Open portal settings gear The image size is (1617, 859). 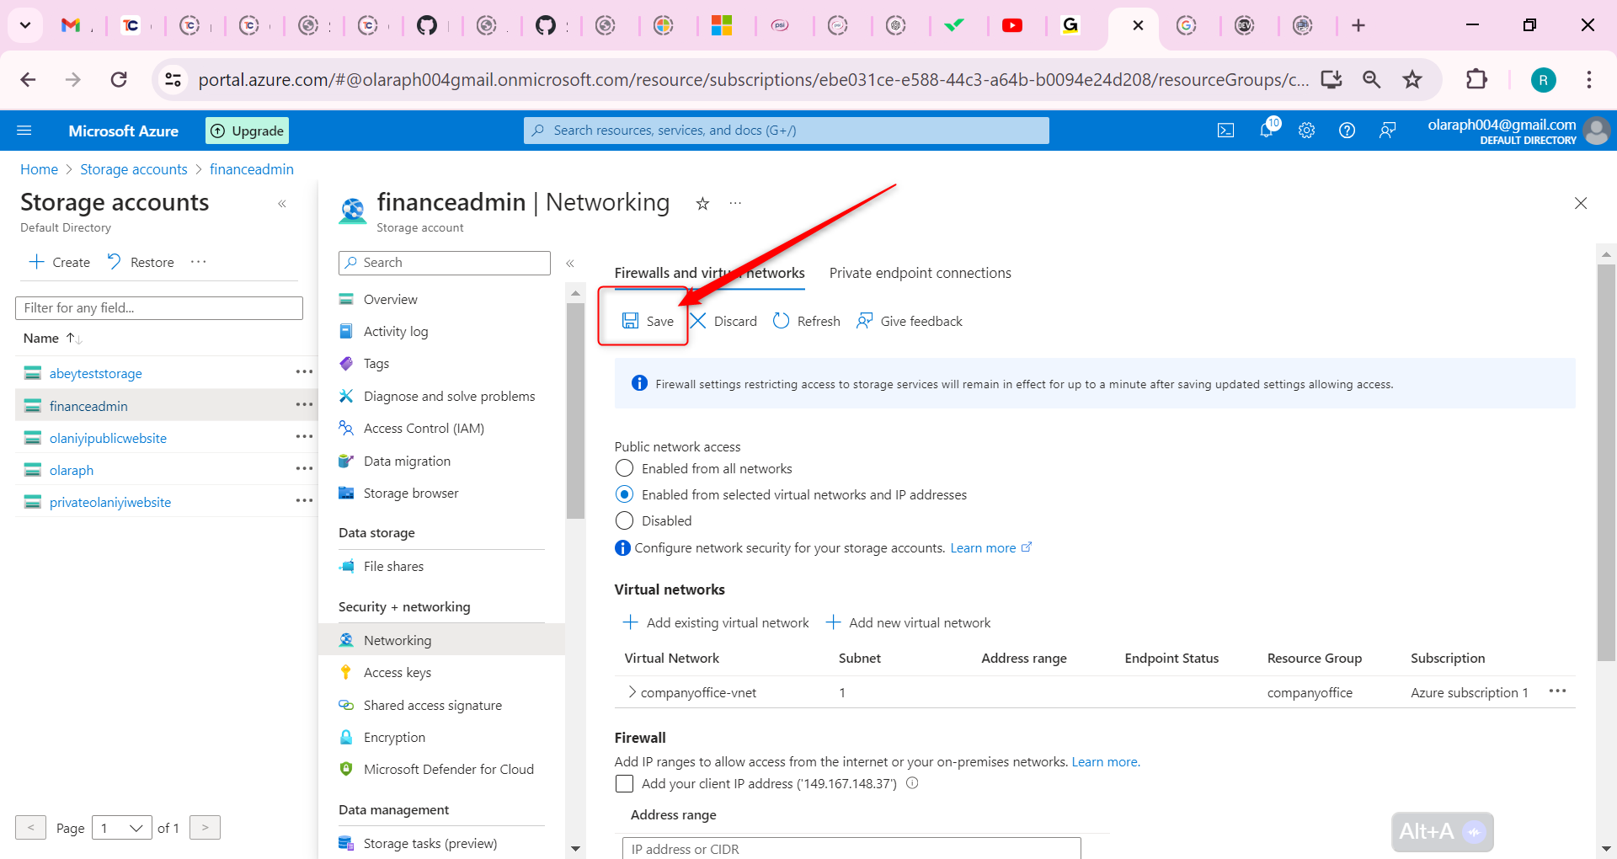[1306, 131]
